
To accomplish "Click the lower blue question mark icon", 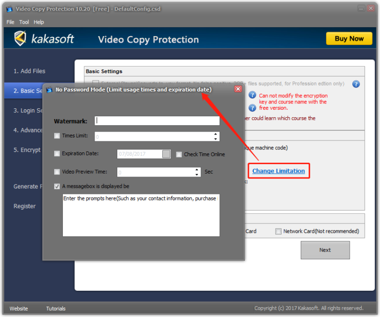I will (x=252, y=108).
